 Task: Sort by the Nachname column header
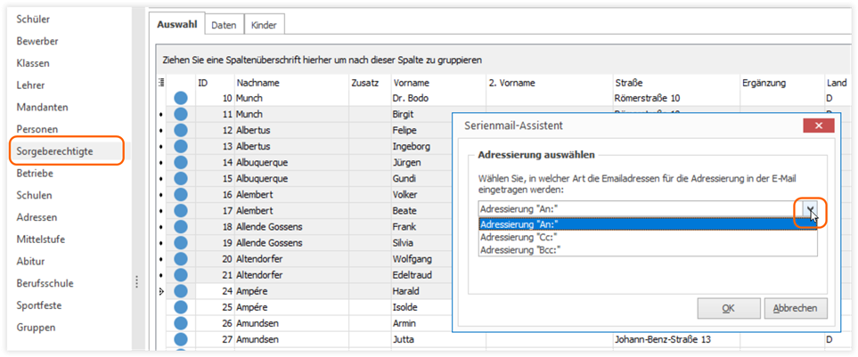click(291, 83)
